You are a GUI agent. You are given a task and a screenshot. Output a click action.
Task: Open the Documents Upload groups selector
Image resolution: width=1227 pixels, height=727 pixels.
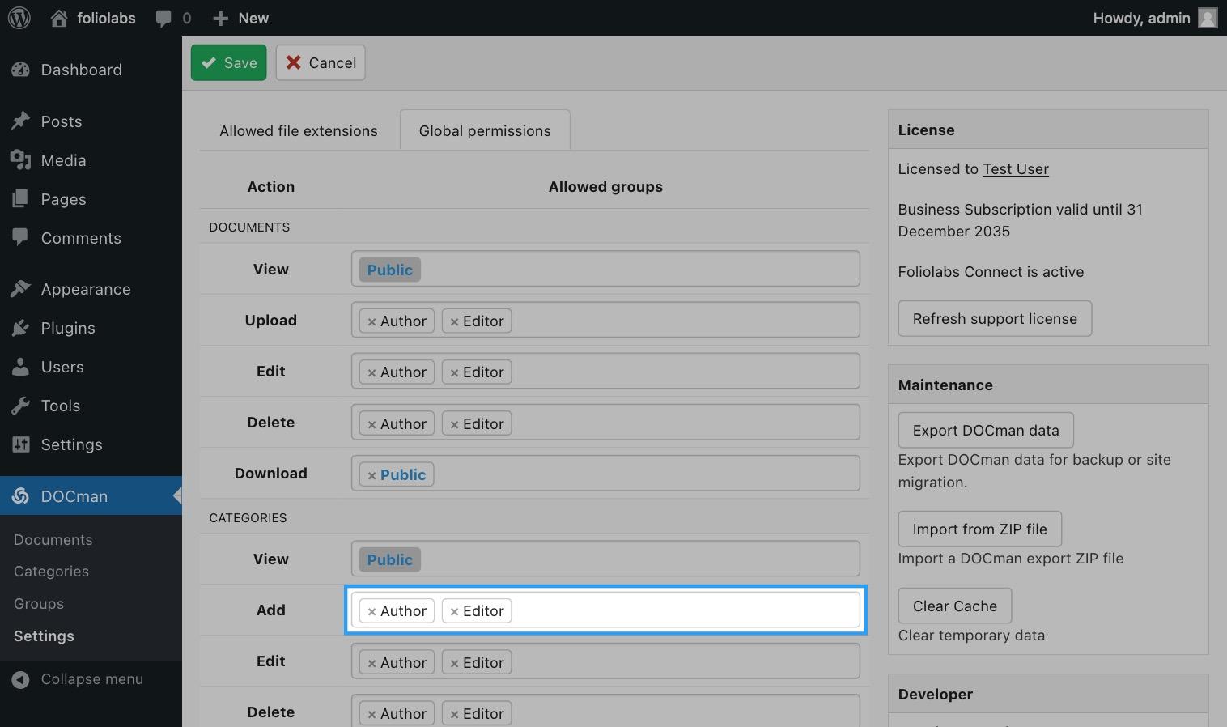[x=605, y=320]
